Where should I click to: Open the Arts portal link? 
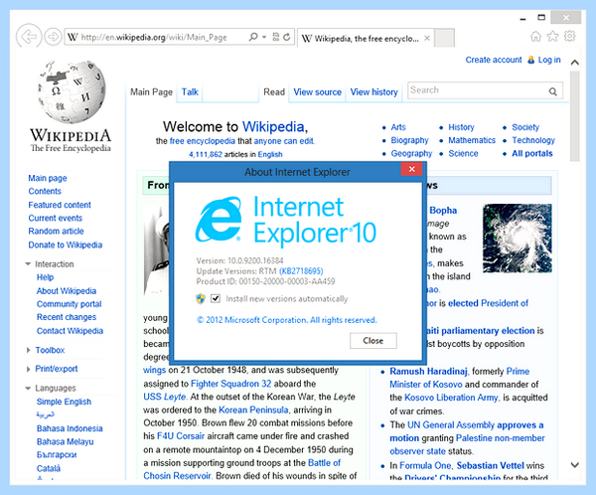(x=398, y=127)
